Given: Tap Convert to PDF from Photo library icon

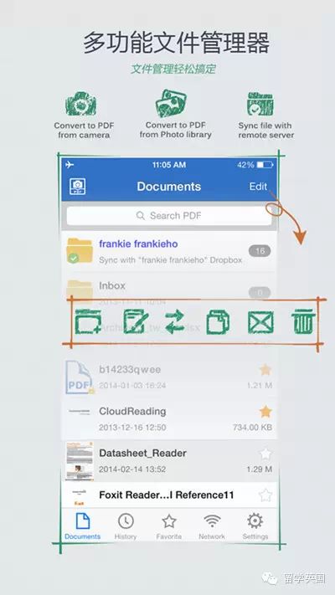Looking at the screenshot, I should [171, 103].
